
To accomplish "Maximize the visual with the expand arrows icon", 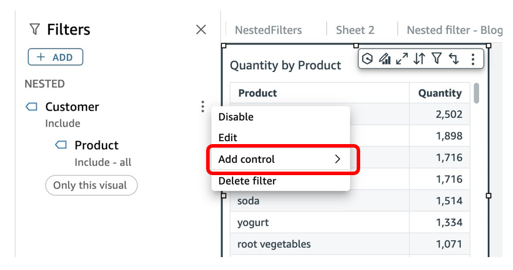I will (x=402, y=59).
